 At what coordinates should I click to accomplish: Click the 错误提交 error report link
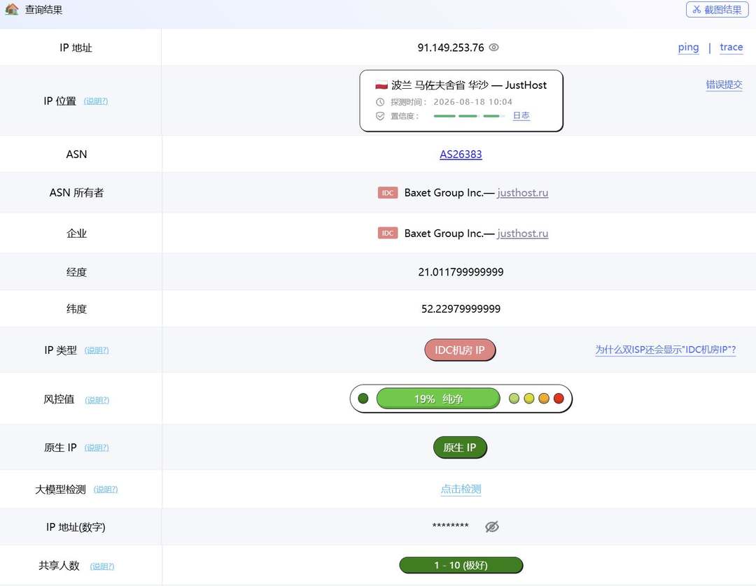tap(724, 85)
